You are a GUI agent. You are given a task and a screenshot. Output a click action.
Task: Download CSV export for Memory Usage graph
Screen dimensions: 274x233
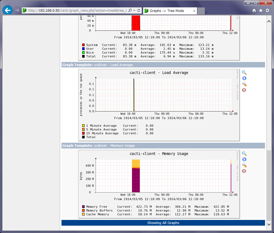point(244,159)
